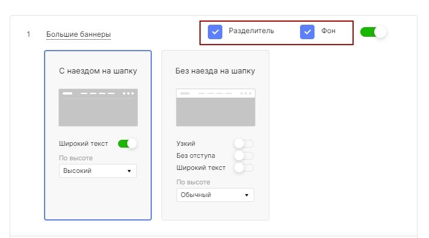Click the С наездом на шапку title
This screenshot has height=238, width=429.
coord(98,71)
